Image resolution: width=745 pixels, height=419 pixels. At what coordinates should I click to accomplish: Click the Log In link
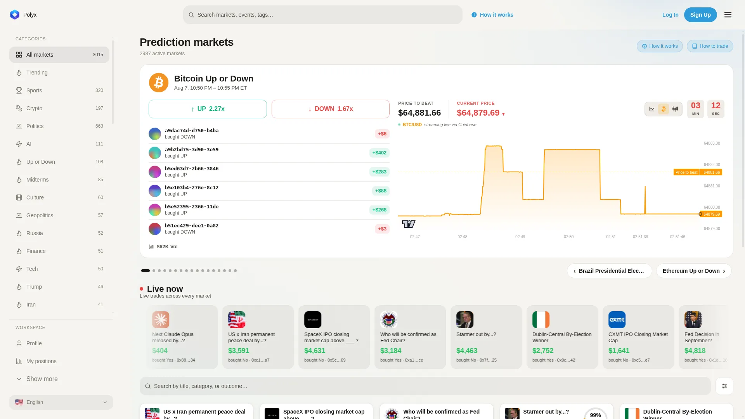click(670, 15)
